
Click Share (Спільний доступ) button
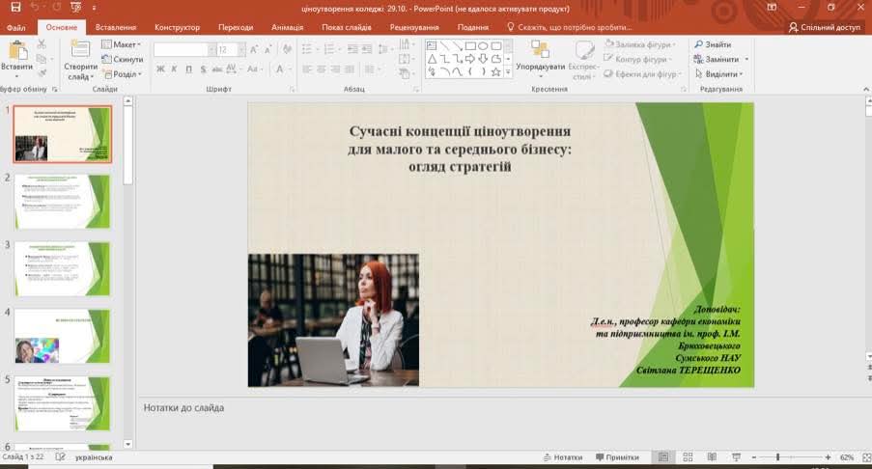tap(824, 28)
